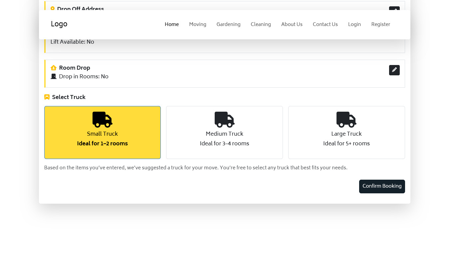Click the Medium Truck icon

tap(224, 120)
